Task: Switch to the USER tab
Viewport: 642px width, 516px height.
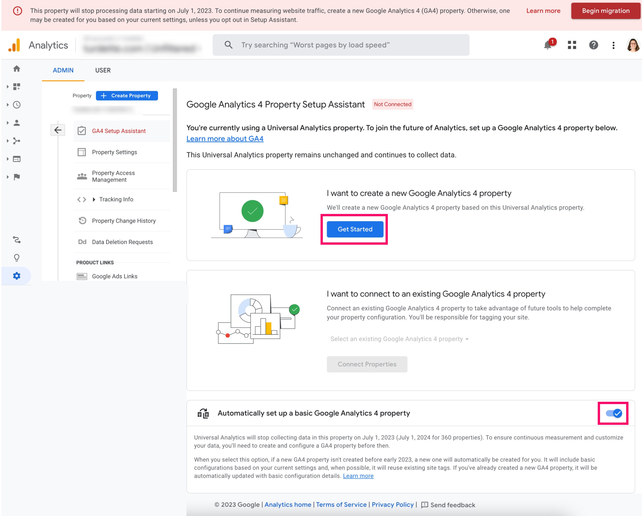Action: pos(103,70)
